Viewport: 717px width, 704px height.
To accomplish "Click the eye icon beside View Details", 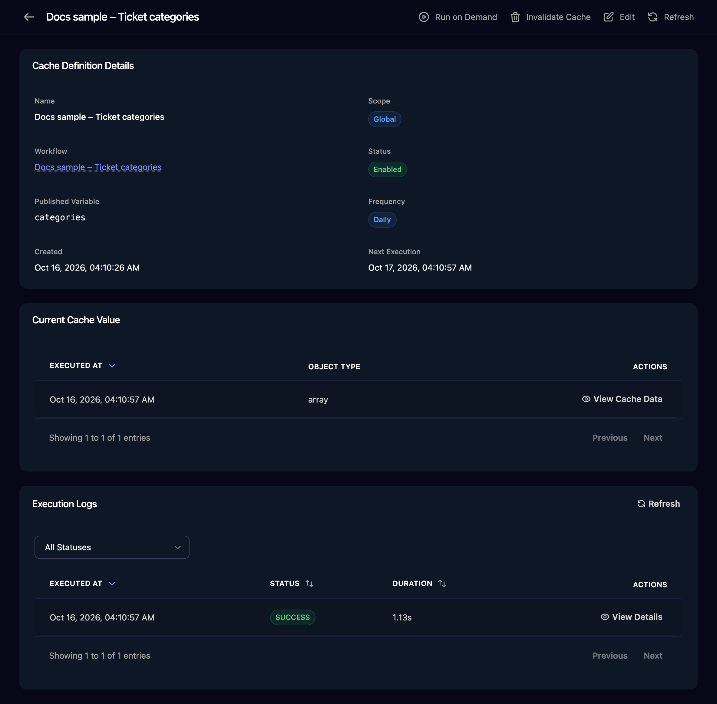I will 605,617.
